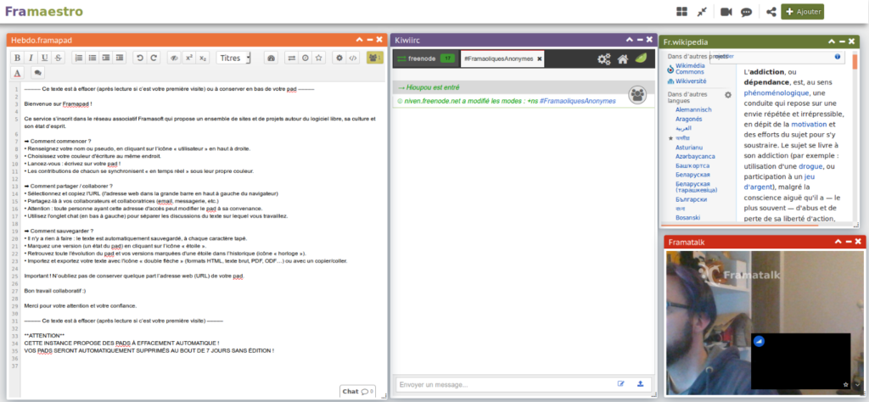Apply subscript formatting (x₂)
Image resolution: width=869 pixels, height=402 pixels.
[204, 58]
